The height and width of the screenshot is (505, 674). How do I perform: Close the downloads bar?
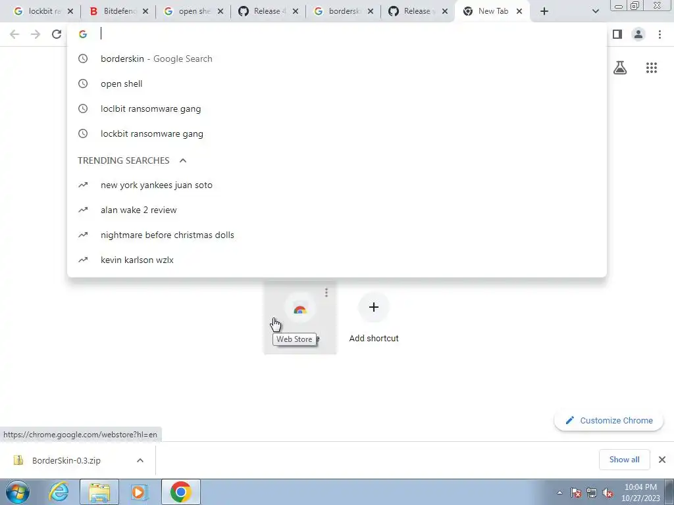tap(662, 460)
